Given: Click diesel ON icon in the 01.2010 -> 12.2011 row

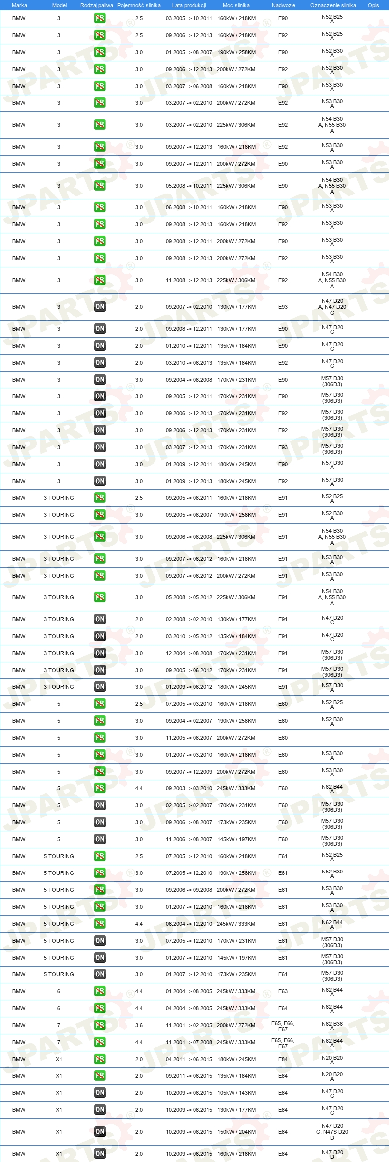Looking at the screenshot, I should (x=99, y=346).
